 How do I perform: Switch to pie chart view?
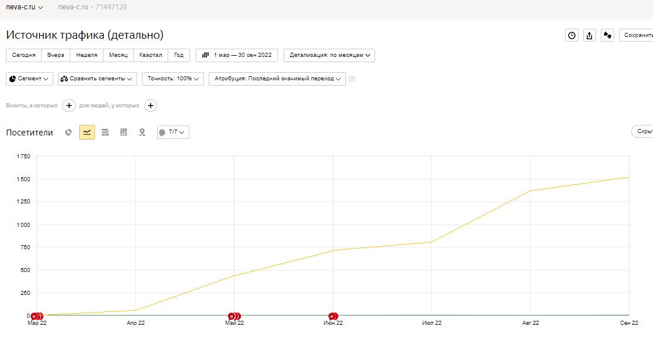[69, 133]
